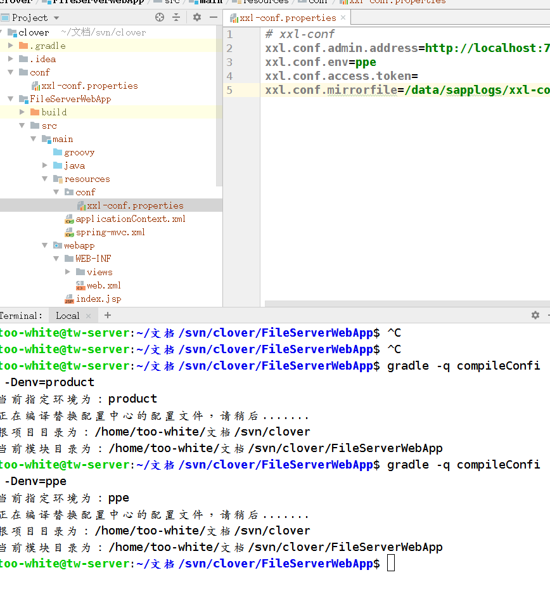The height and width of the screenshot is (589, 550).
Task: Click line 1 in editor gutter
Action: coord(230,34)
